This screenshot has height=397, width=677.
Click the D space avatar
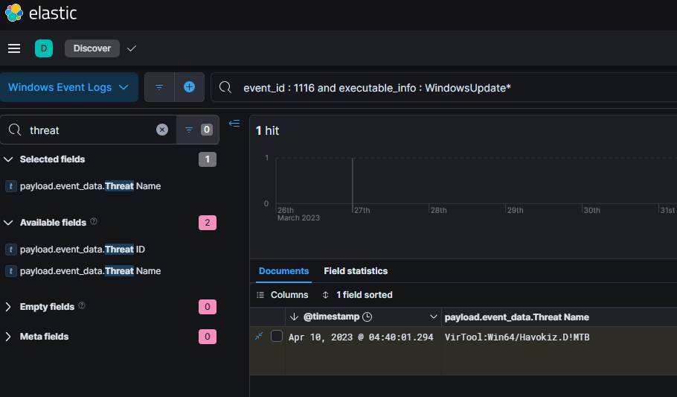pos(44,48)
